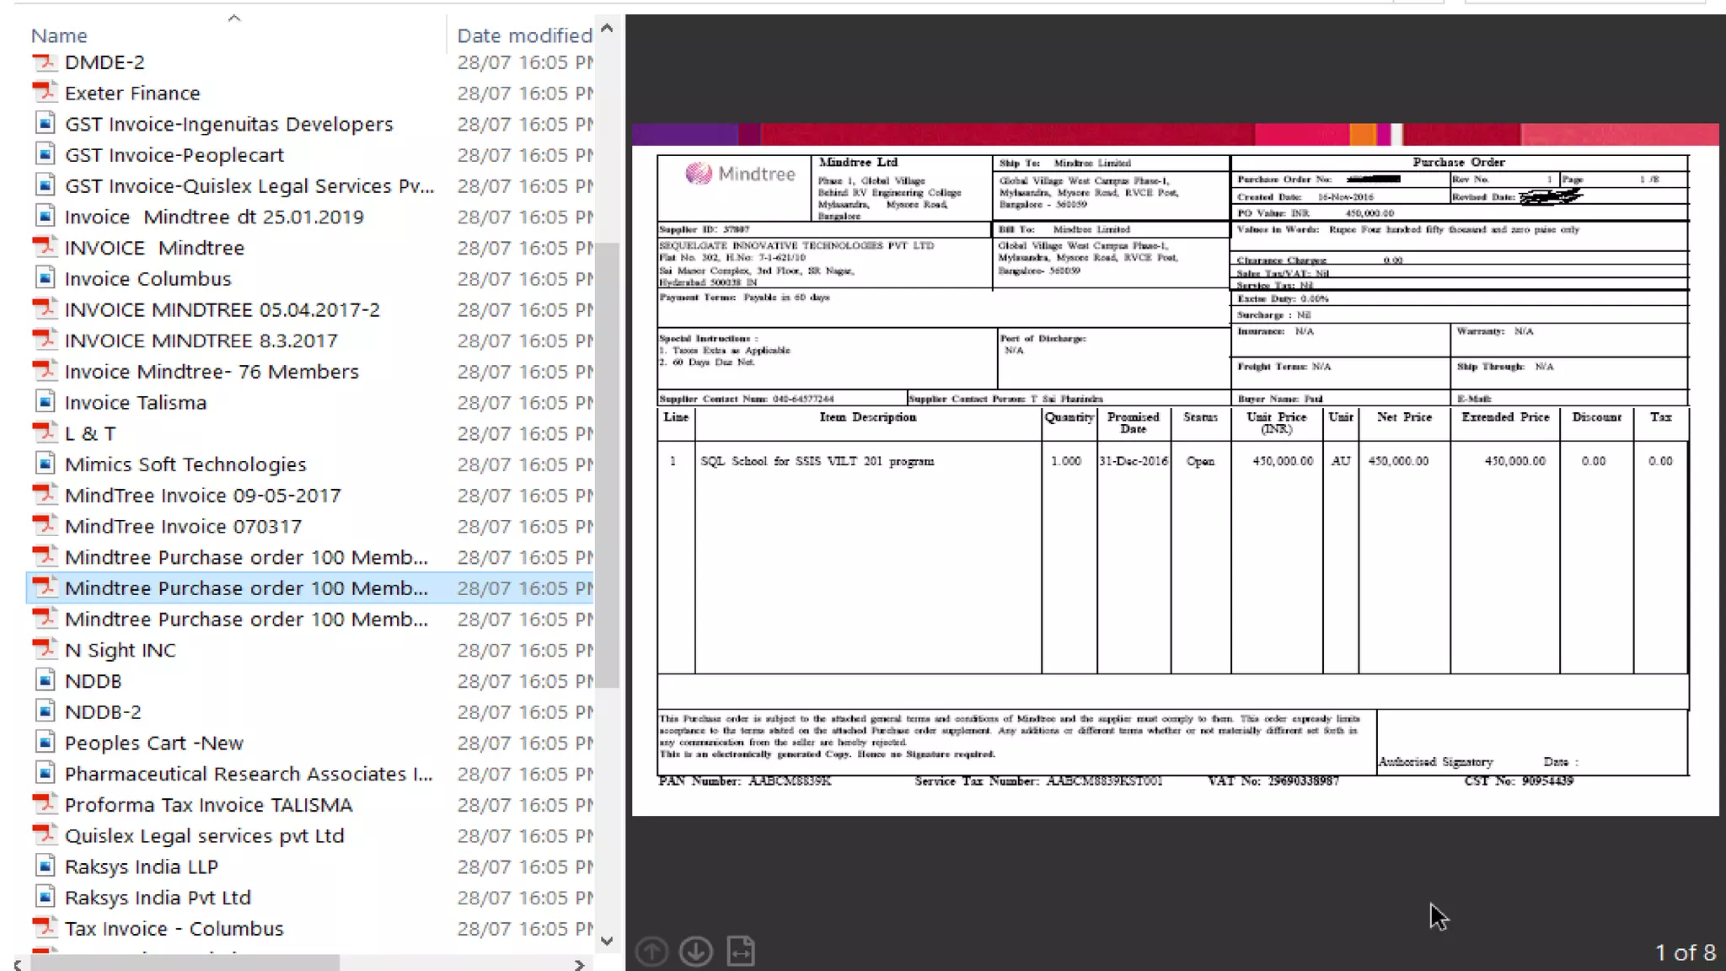This screenshot has height=971, width=1726.
Task: Go to previous page in preview
Action: pos(651,952)
